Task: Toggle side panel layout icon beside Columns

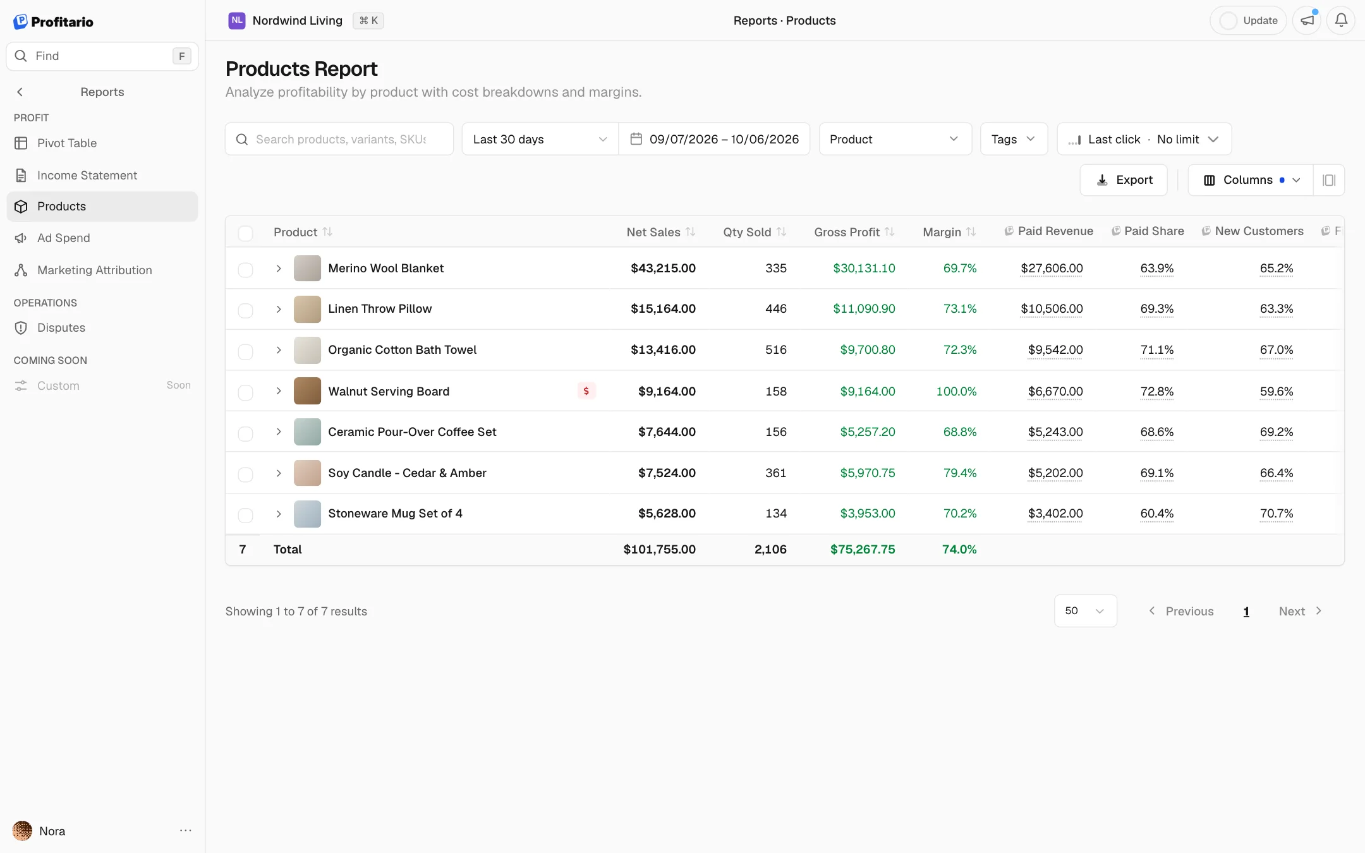Action: (1328, 180)
